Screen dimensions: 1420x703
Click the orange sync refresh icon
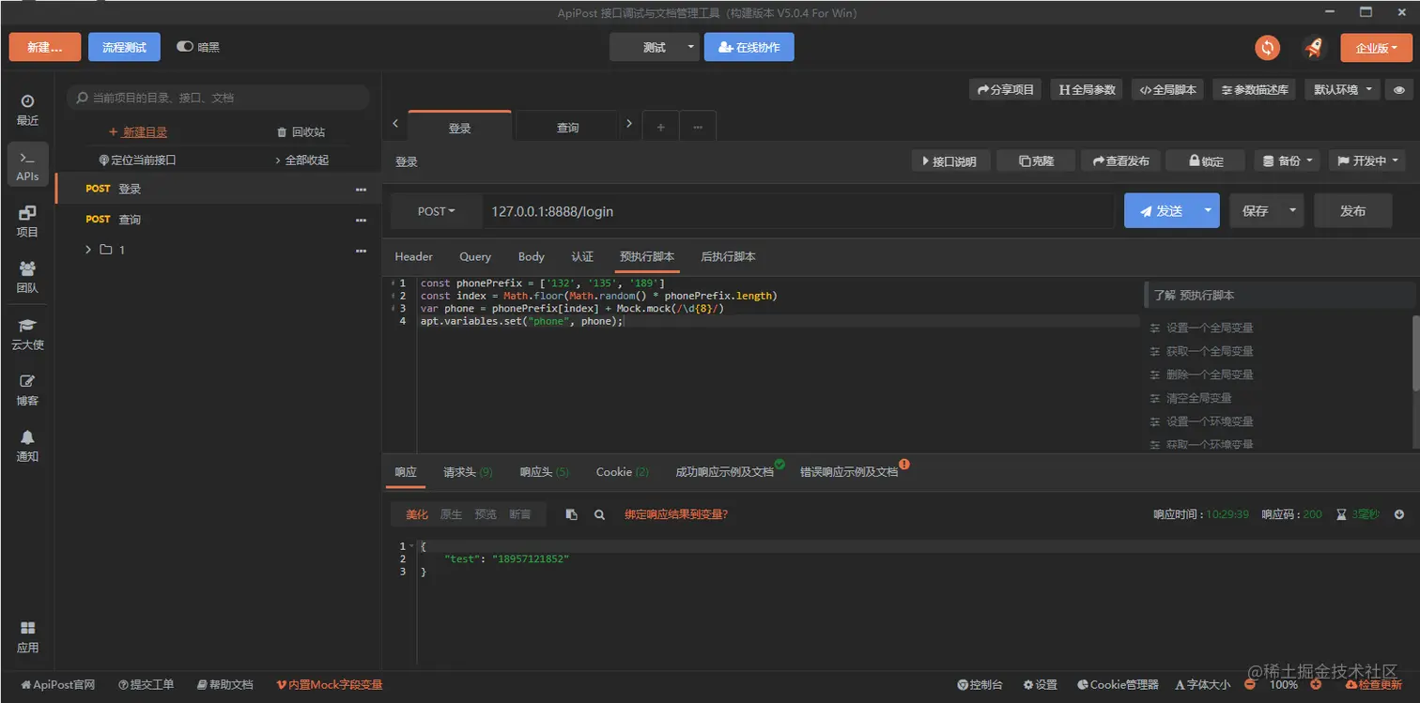tap(1268, 47)
